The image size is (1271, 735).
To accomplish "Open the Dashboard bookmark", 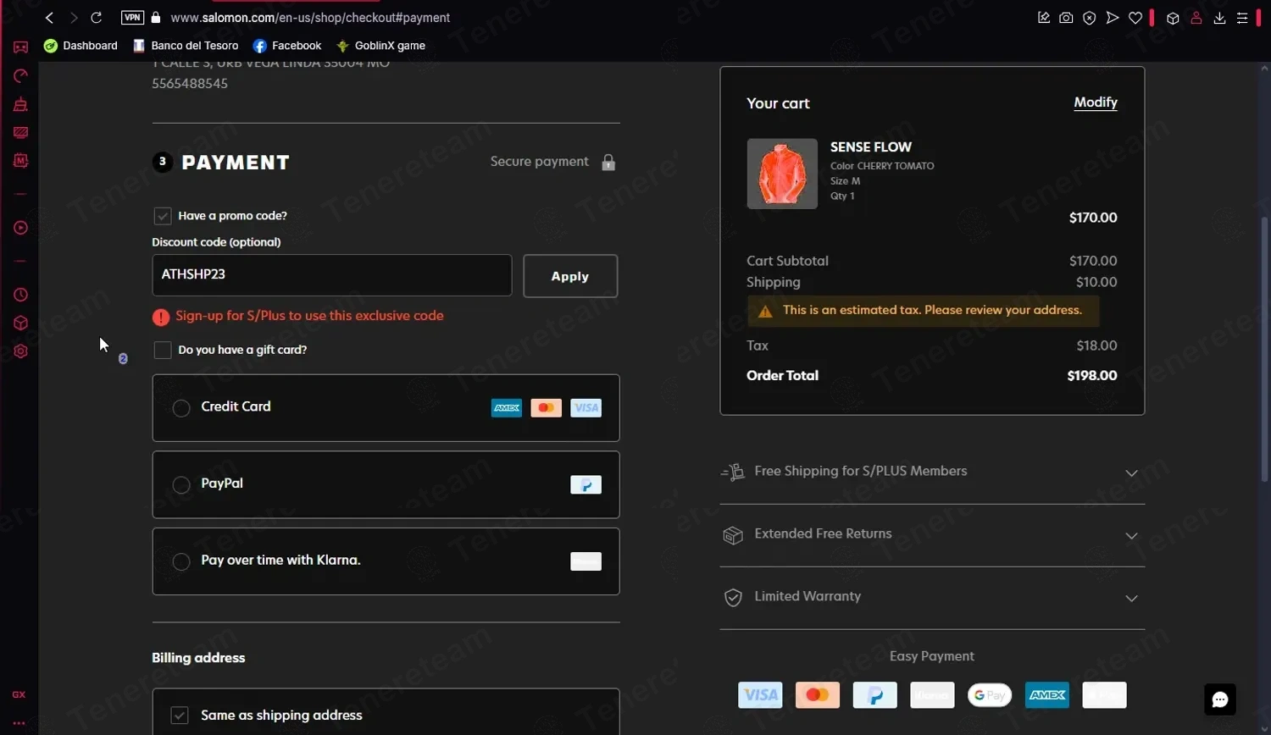I will 81,46.
